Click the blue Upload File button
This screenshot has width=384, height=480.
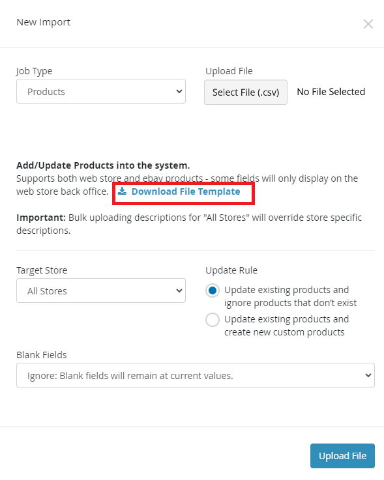tap(342, 456)
